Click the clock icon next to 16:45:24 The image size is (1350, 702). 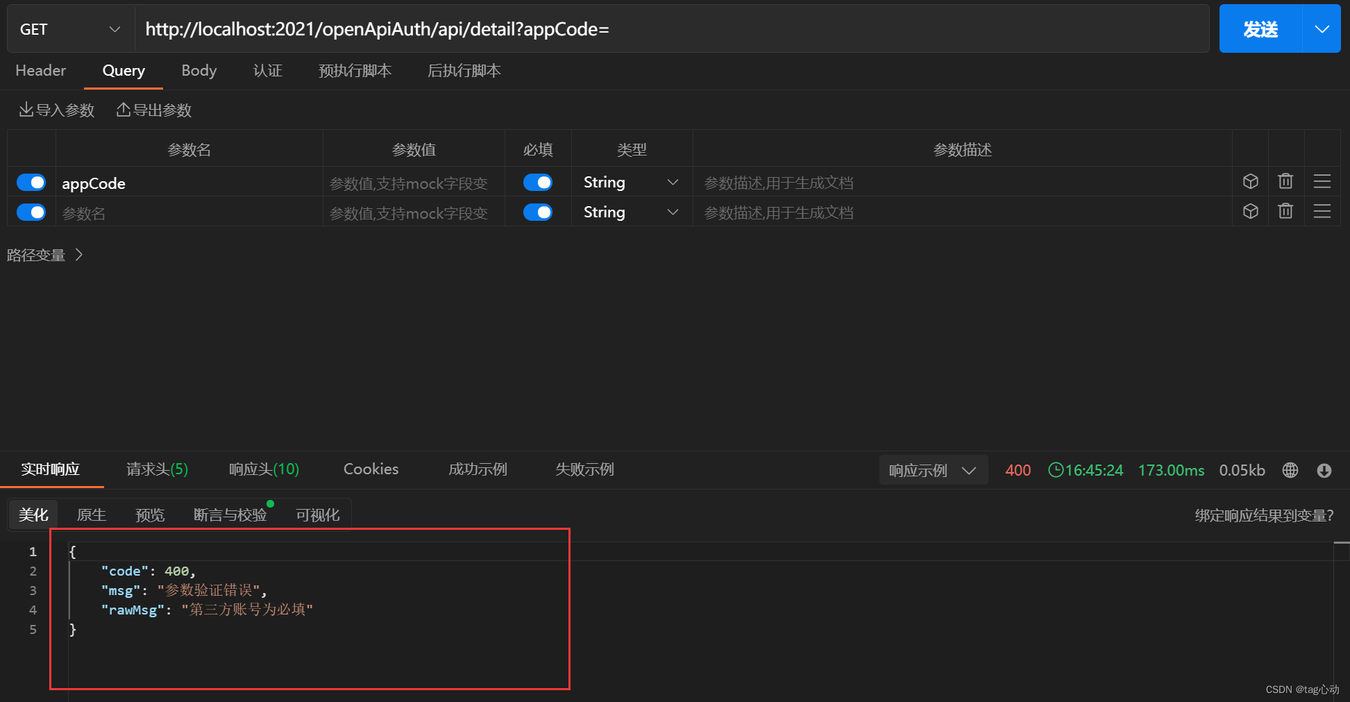[1056, 470]
